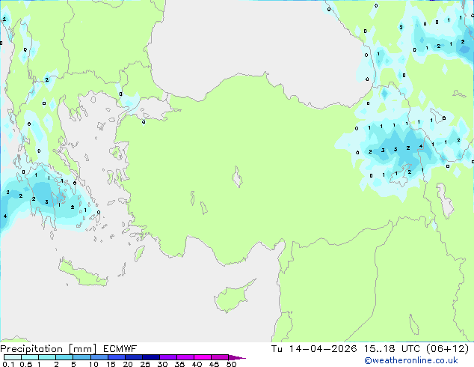Select the 5–10 mm legend color swatch
Screen dimensions: 474x367
(x=81, y=357)
